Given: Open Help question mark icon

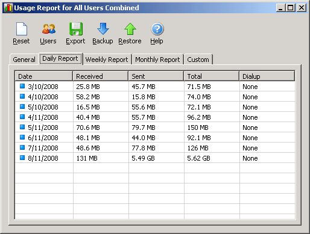Looking at the screenshot, I should coord(157,29).
